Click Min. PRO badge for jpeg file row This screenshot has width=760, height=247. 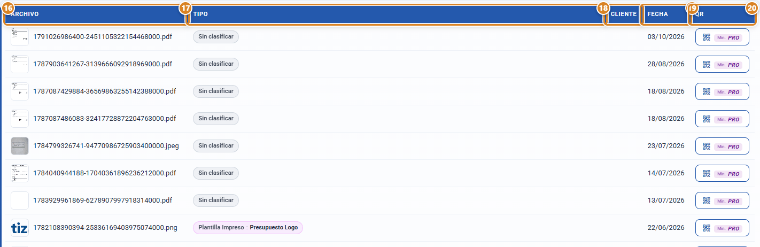click(x=728, y=146)
